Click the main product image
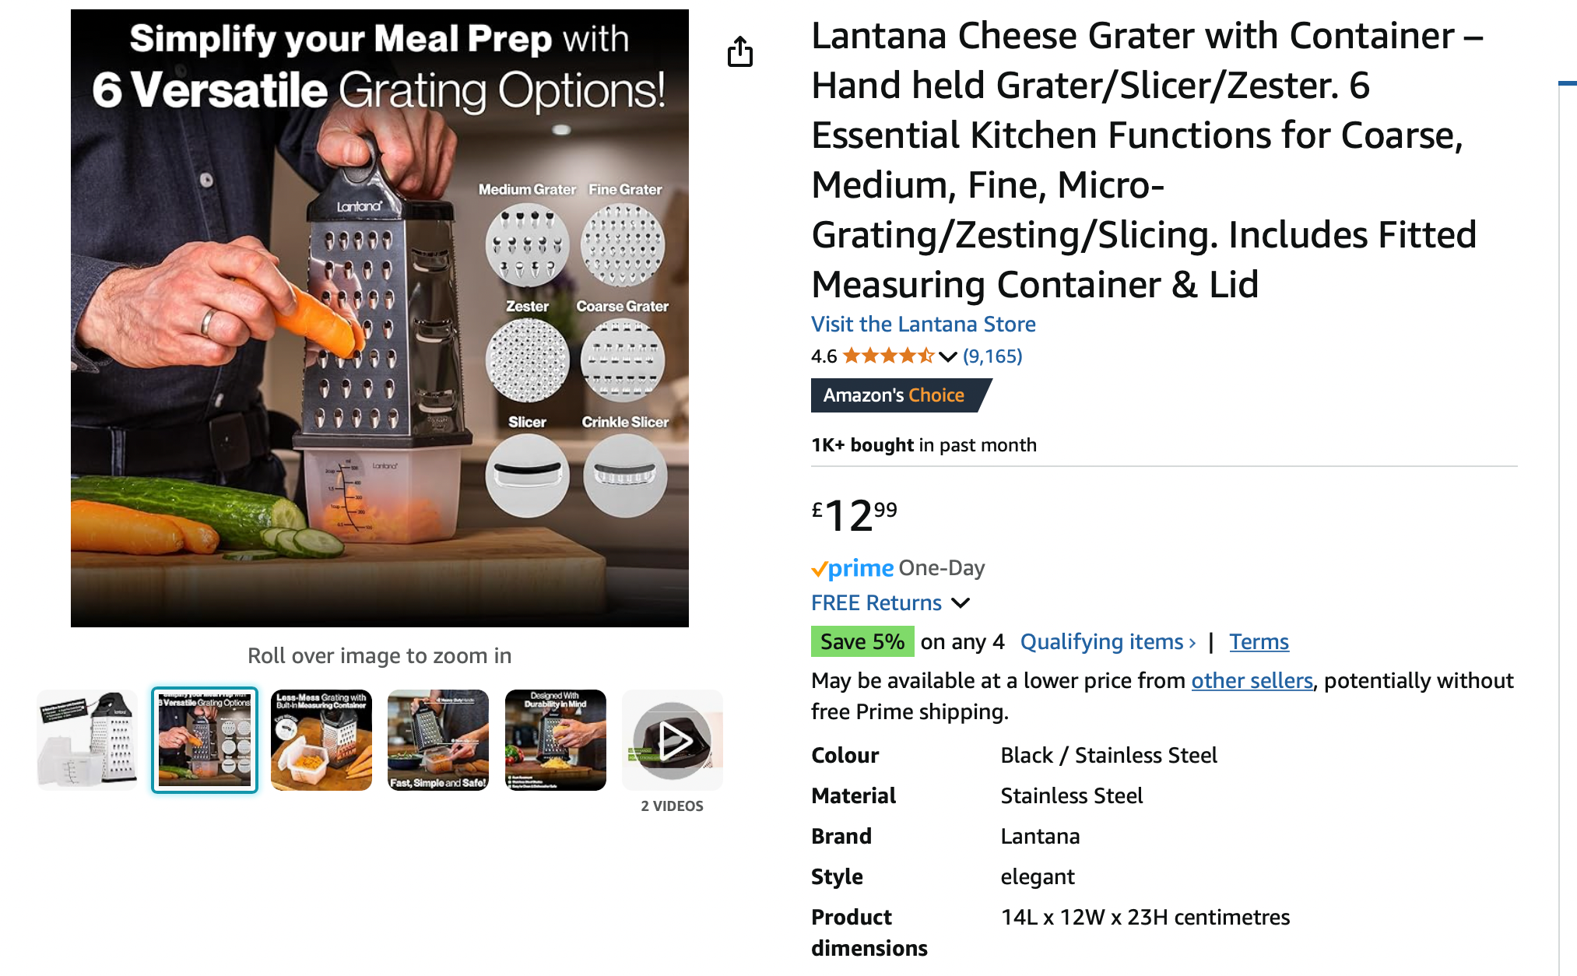Viewport: 1577px width, 976px height. tap(380, 318)
